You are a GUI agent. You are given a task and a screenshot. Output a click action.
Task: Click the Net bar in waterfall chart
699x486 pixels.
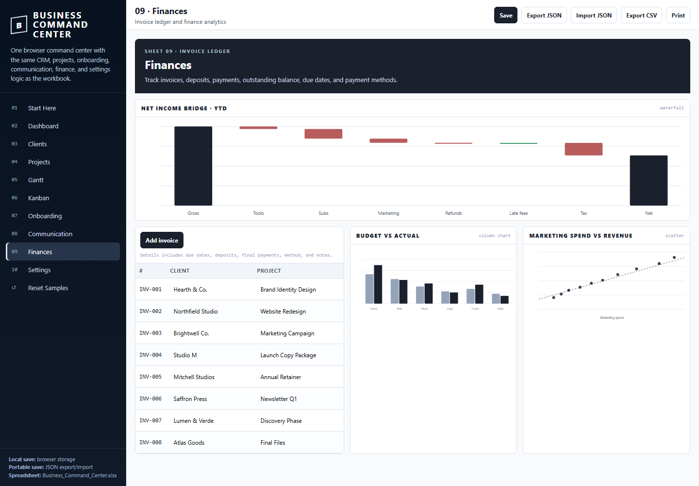click(649, 180)
